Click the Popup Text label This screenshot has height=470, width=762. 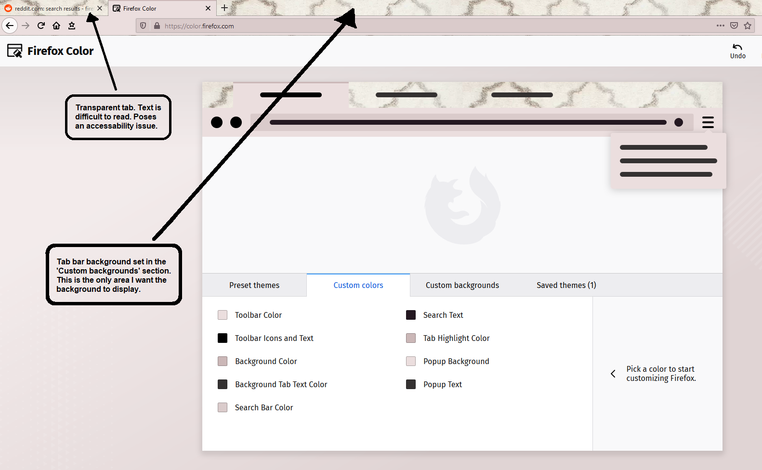[443, 384]
